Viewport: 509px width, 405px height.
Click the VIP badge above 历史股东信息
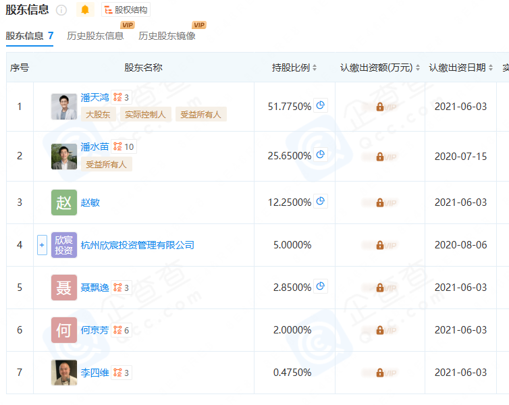click(128, 25)
